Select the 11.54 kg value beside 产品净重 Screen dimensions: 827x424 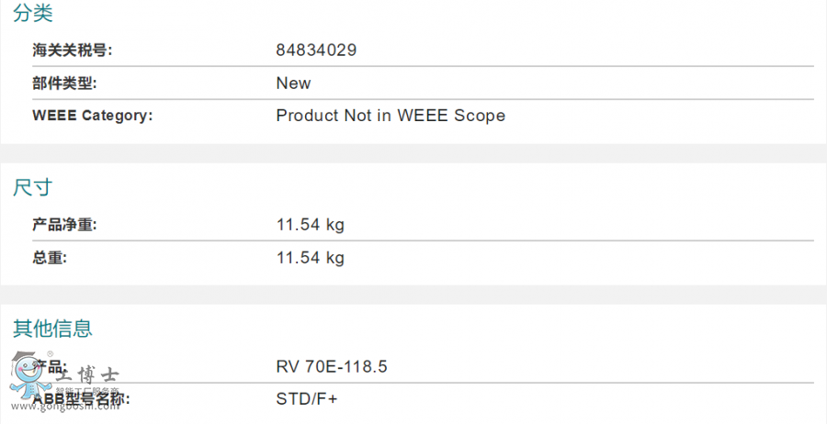tap(311, 225)
